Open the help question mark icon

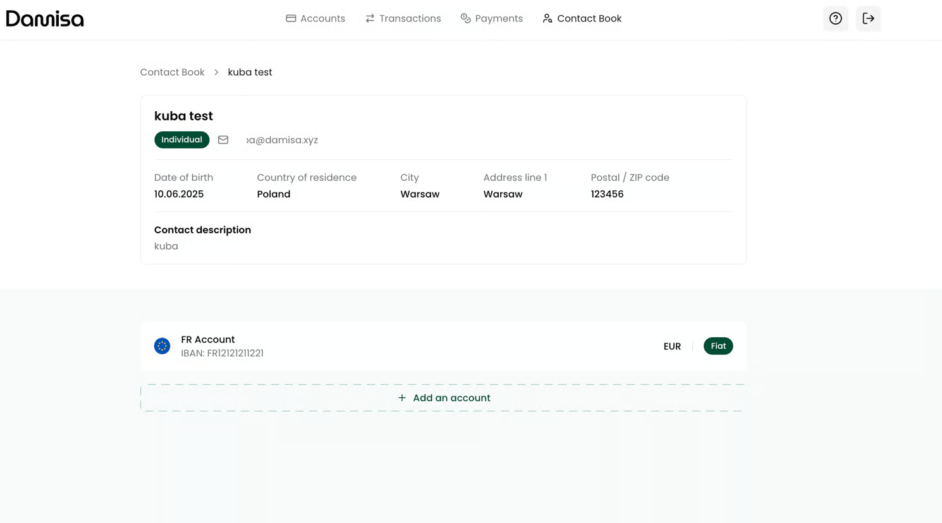pyautogui.click(x=835, y=19)
